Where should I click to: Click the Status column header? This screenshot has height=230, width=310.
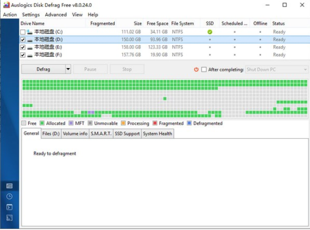click(290, 23)
